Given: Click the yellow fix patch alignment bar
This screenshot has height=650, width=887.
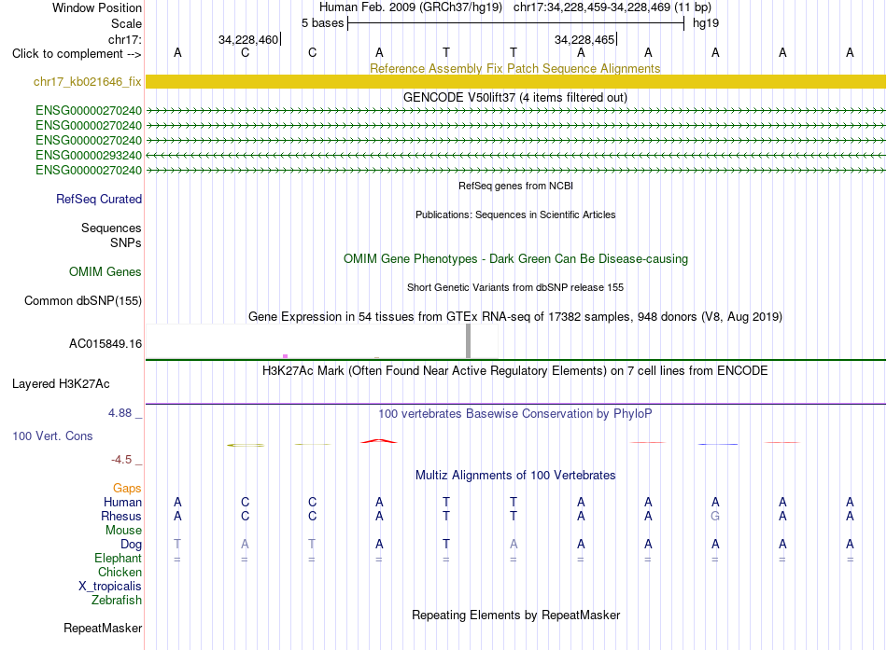Looking at the screenshot, I should (x=515, y=81).
